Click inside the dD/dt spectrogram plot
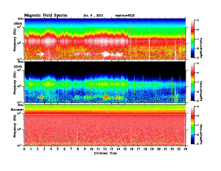 pos(105,82)
